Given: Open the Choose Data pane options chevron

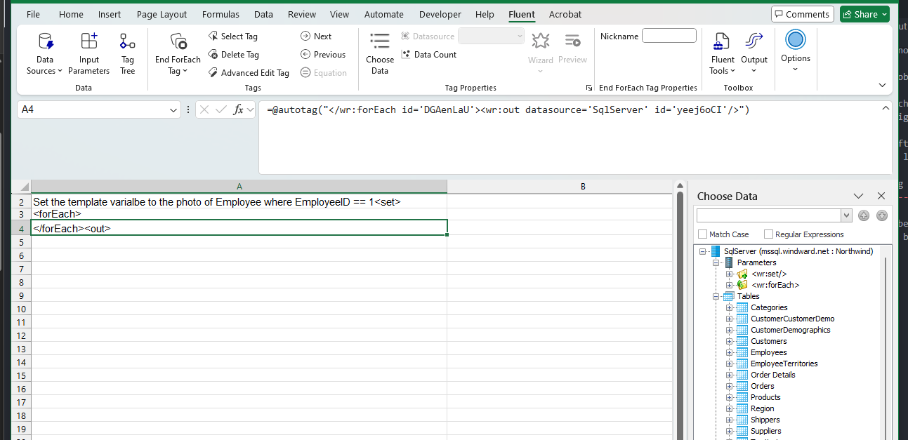Looking at the screenshot, I should pyautogui.click(x=858, y=196).
